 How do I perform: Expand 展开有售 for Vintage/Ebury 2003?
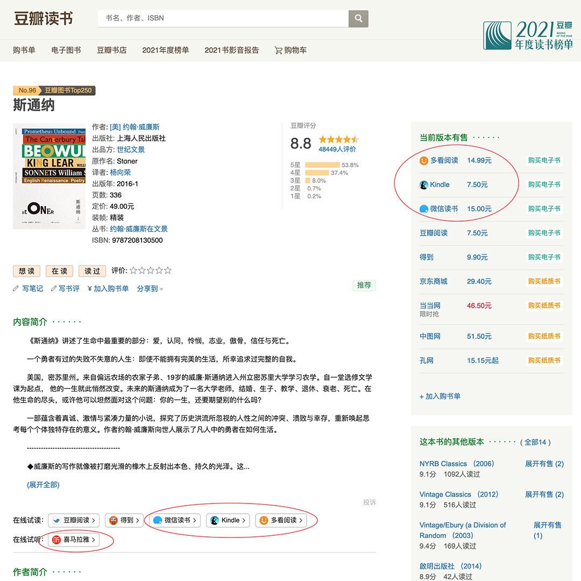(x=547, y=530)
